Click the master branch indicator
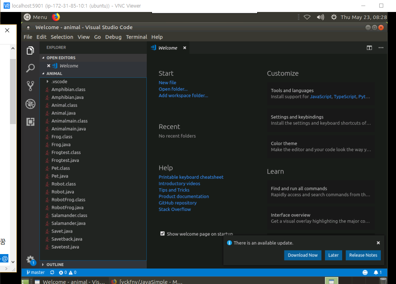 (x=35, y=272)
